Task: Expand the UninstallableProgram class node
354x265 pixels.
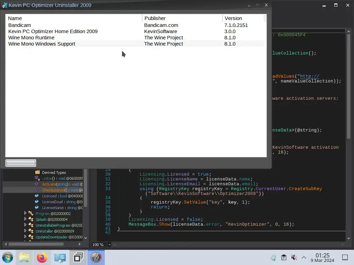Action: (x=25, y=225)
